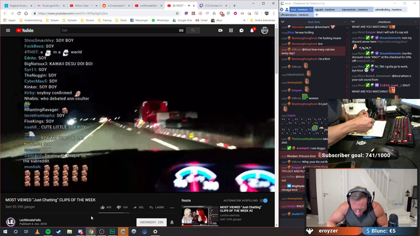Open the video more-actions ellipsis
420x236 pixels.
172,208
